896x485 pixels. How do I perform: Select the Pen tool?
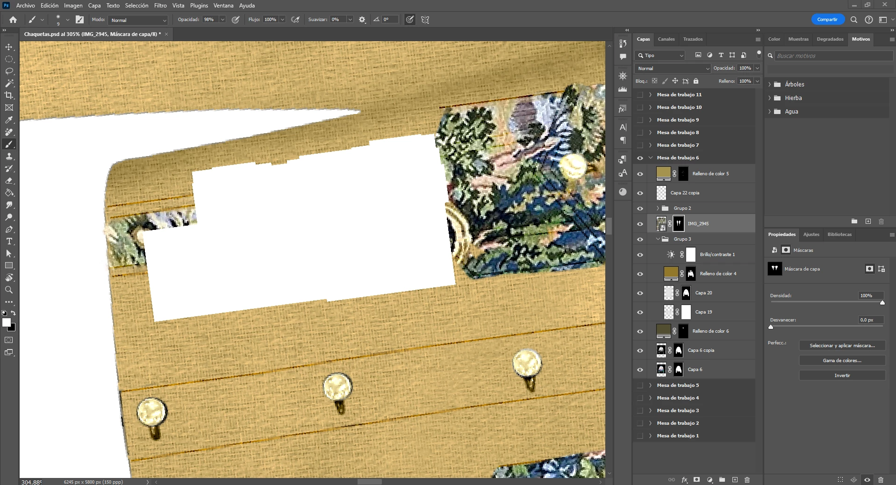point(9,229)
